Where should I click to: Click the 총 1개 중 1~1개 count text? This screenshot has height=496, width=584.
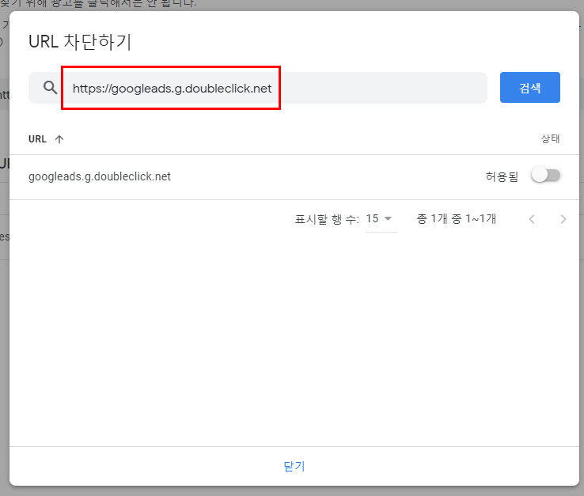457,218
